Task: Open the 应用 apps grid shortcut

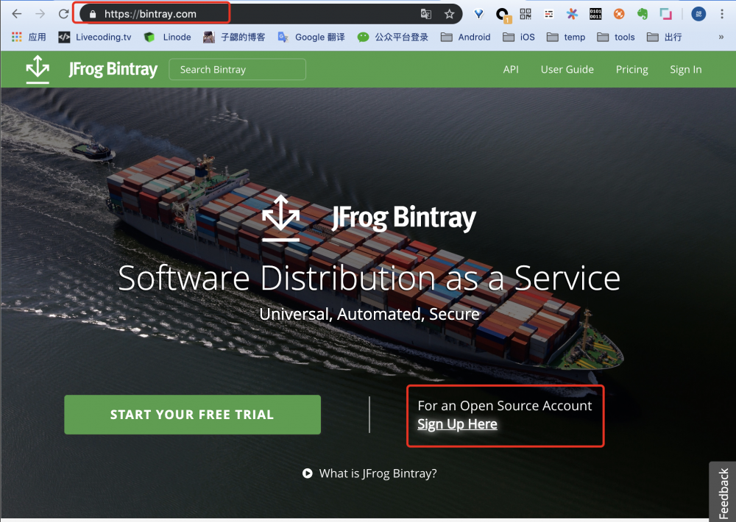Action: pyautogui.click(x=29, y=37)
